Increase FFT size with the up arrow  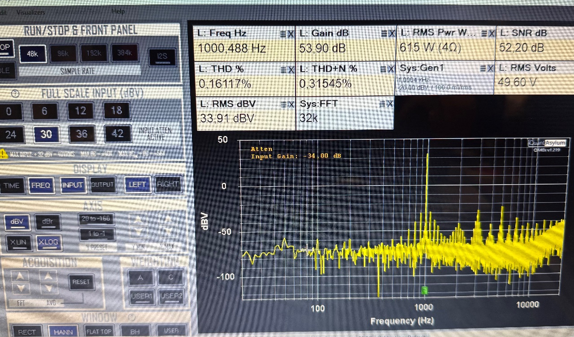(x=20, y=276)
